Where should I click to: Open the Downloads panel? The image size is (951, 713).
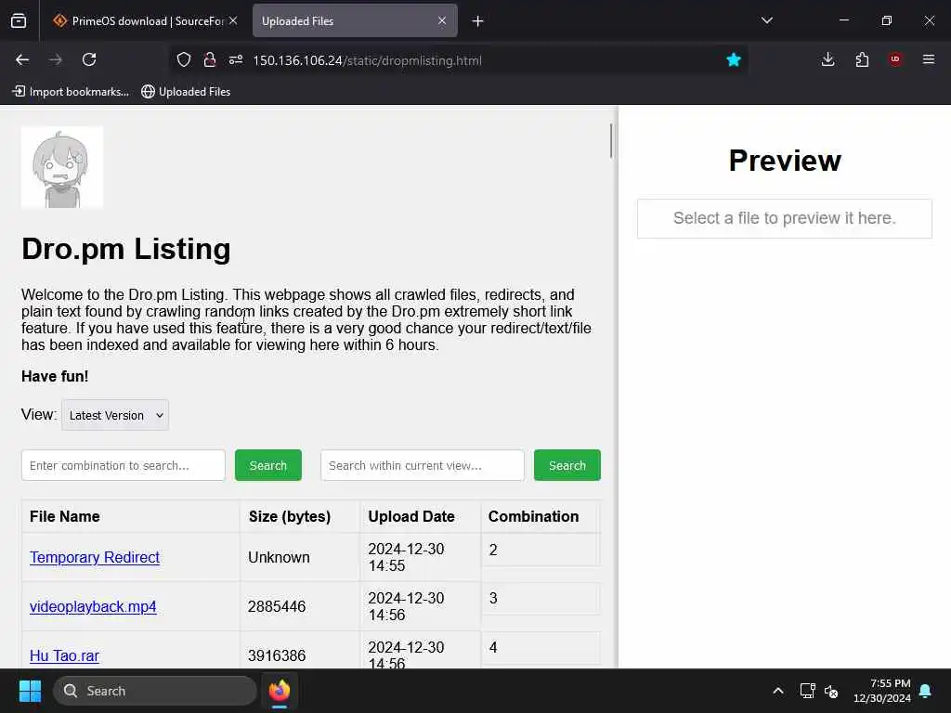(827, 59)
